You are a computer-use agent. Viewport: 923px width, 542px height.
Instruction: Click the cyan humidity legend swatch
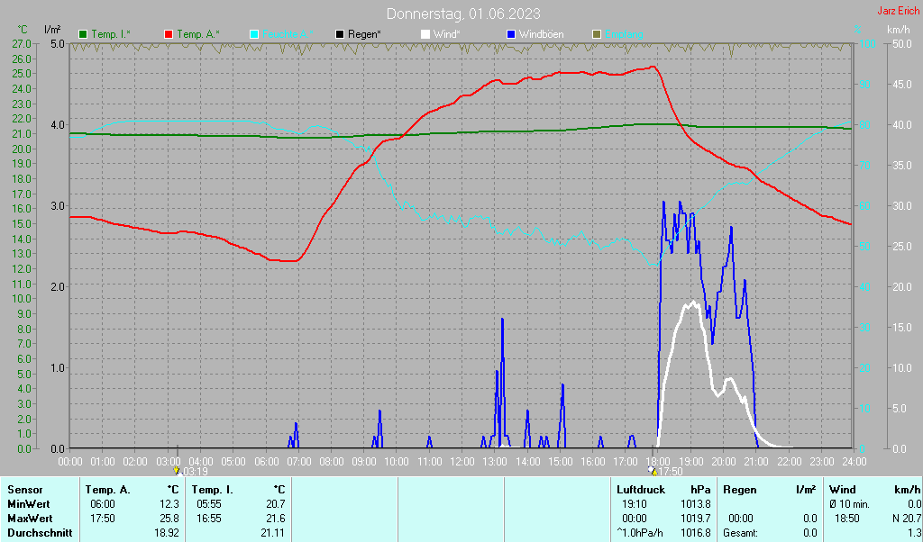click(x=254, y=34)
